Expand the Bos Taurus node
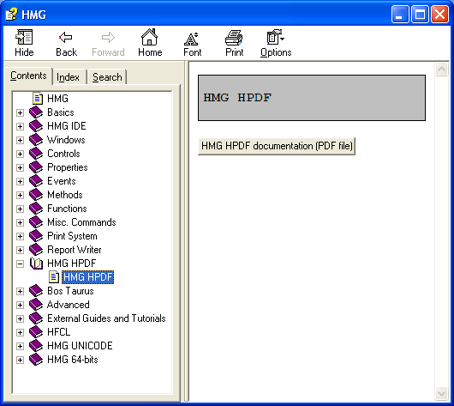454x406 pixels. click(20, 291)
